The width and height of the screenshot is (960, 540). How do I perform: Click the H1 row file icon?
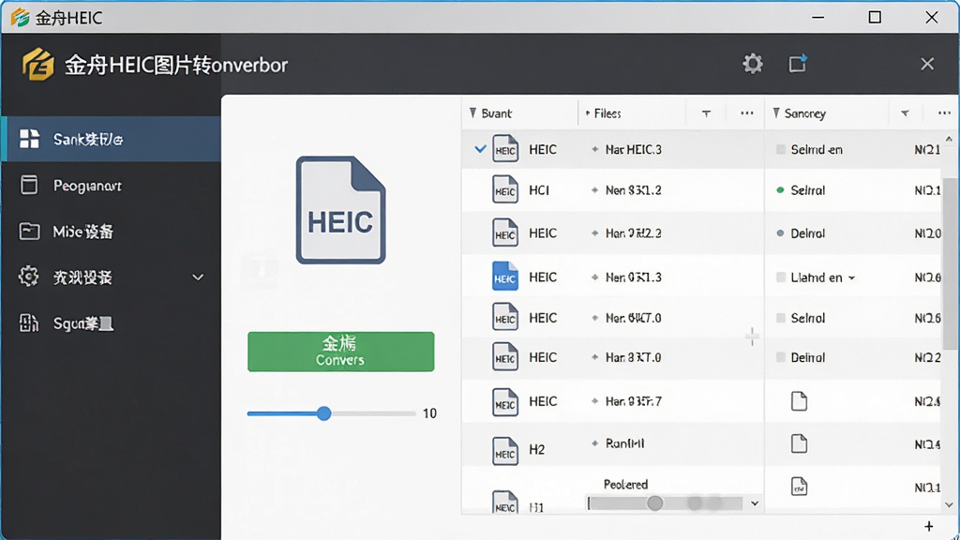click(x=505, y=502)
